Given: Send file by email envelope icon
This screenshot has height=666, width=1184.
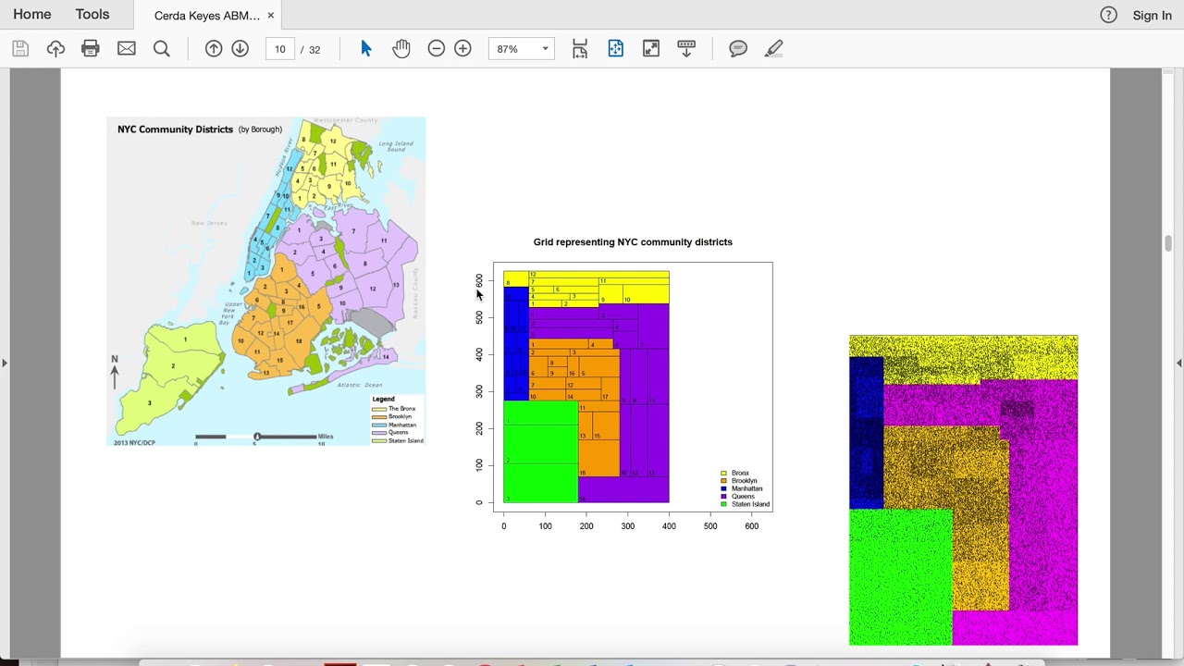Looking at the screenshot, I should click(x=127, y=49).
